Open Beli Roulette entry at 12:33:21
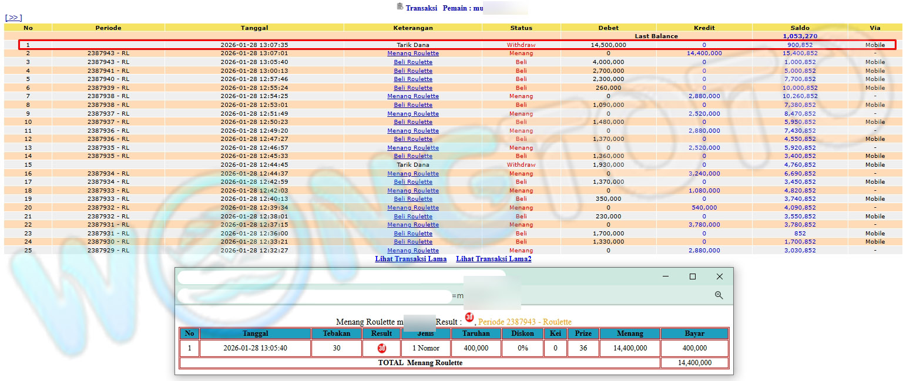903x381 pixels. coord(413,242)
